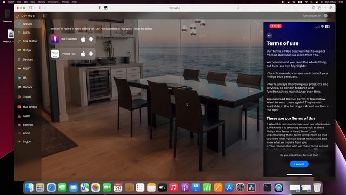The image size is (346, 195).
Task: Expand the Safari sidebar layout dropdown arrow
Action: pos(34,8)
